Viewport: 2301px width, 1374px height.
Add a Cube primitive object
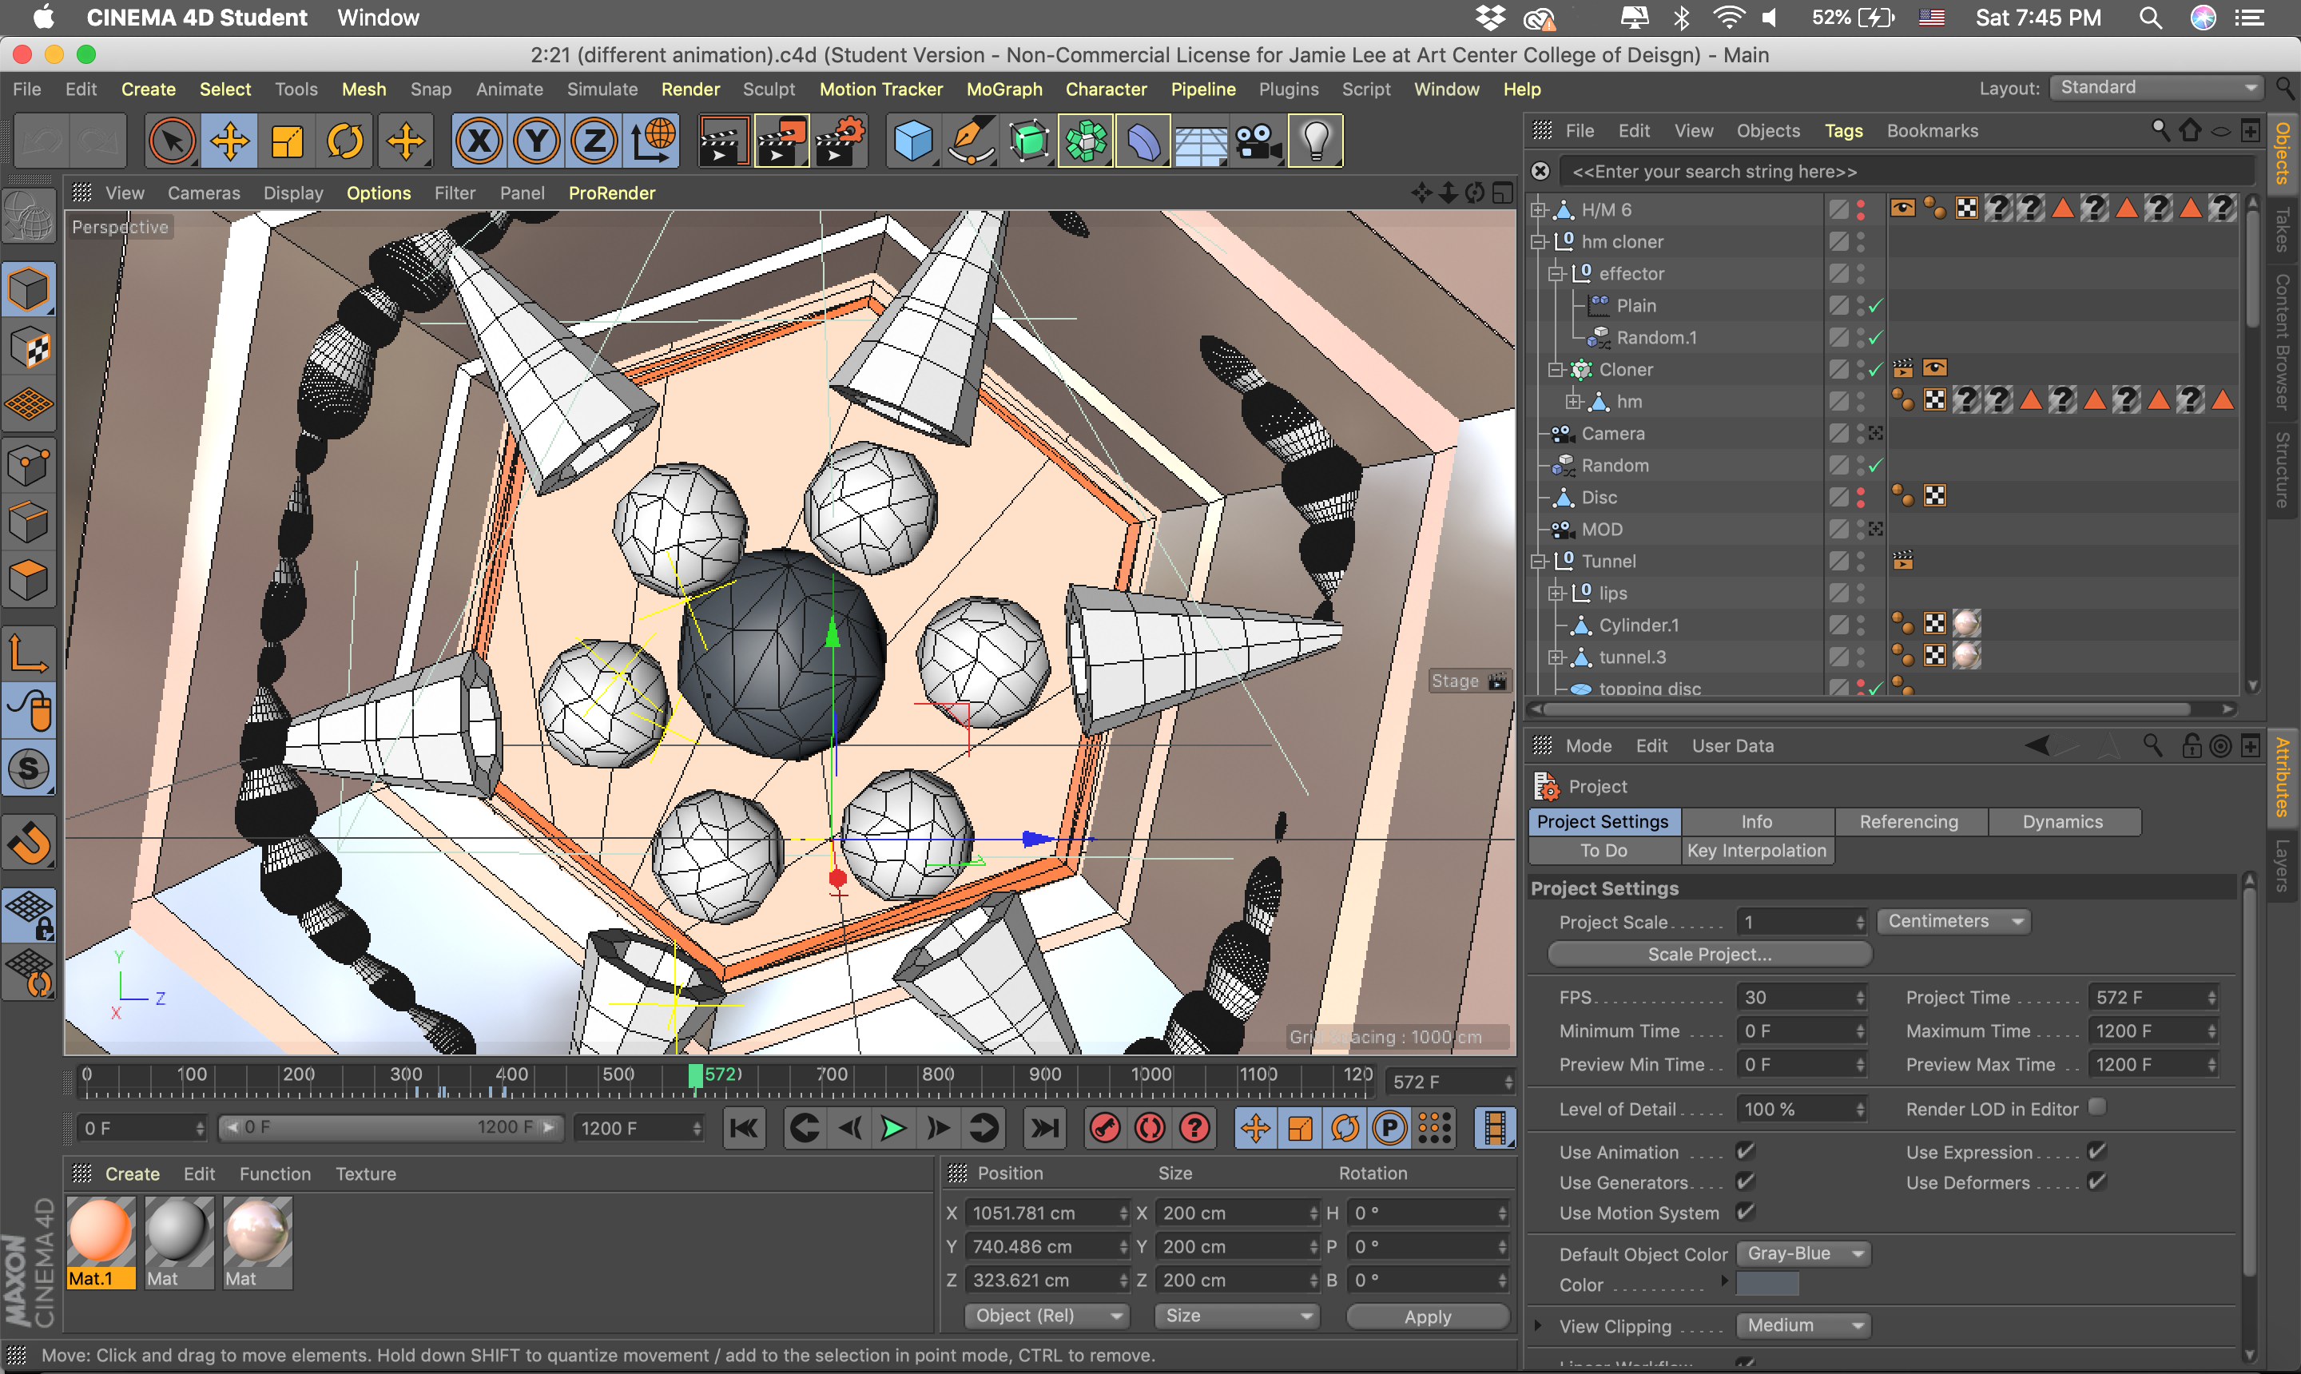tap(913, 141)
